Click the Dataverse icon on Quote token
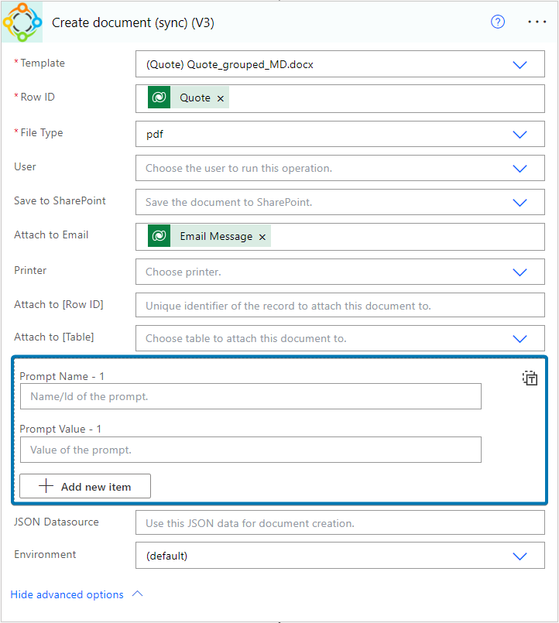Image resolution: width=559 pixels, height=623 pixels. [159, 98]
